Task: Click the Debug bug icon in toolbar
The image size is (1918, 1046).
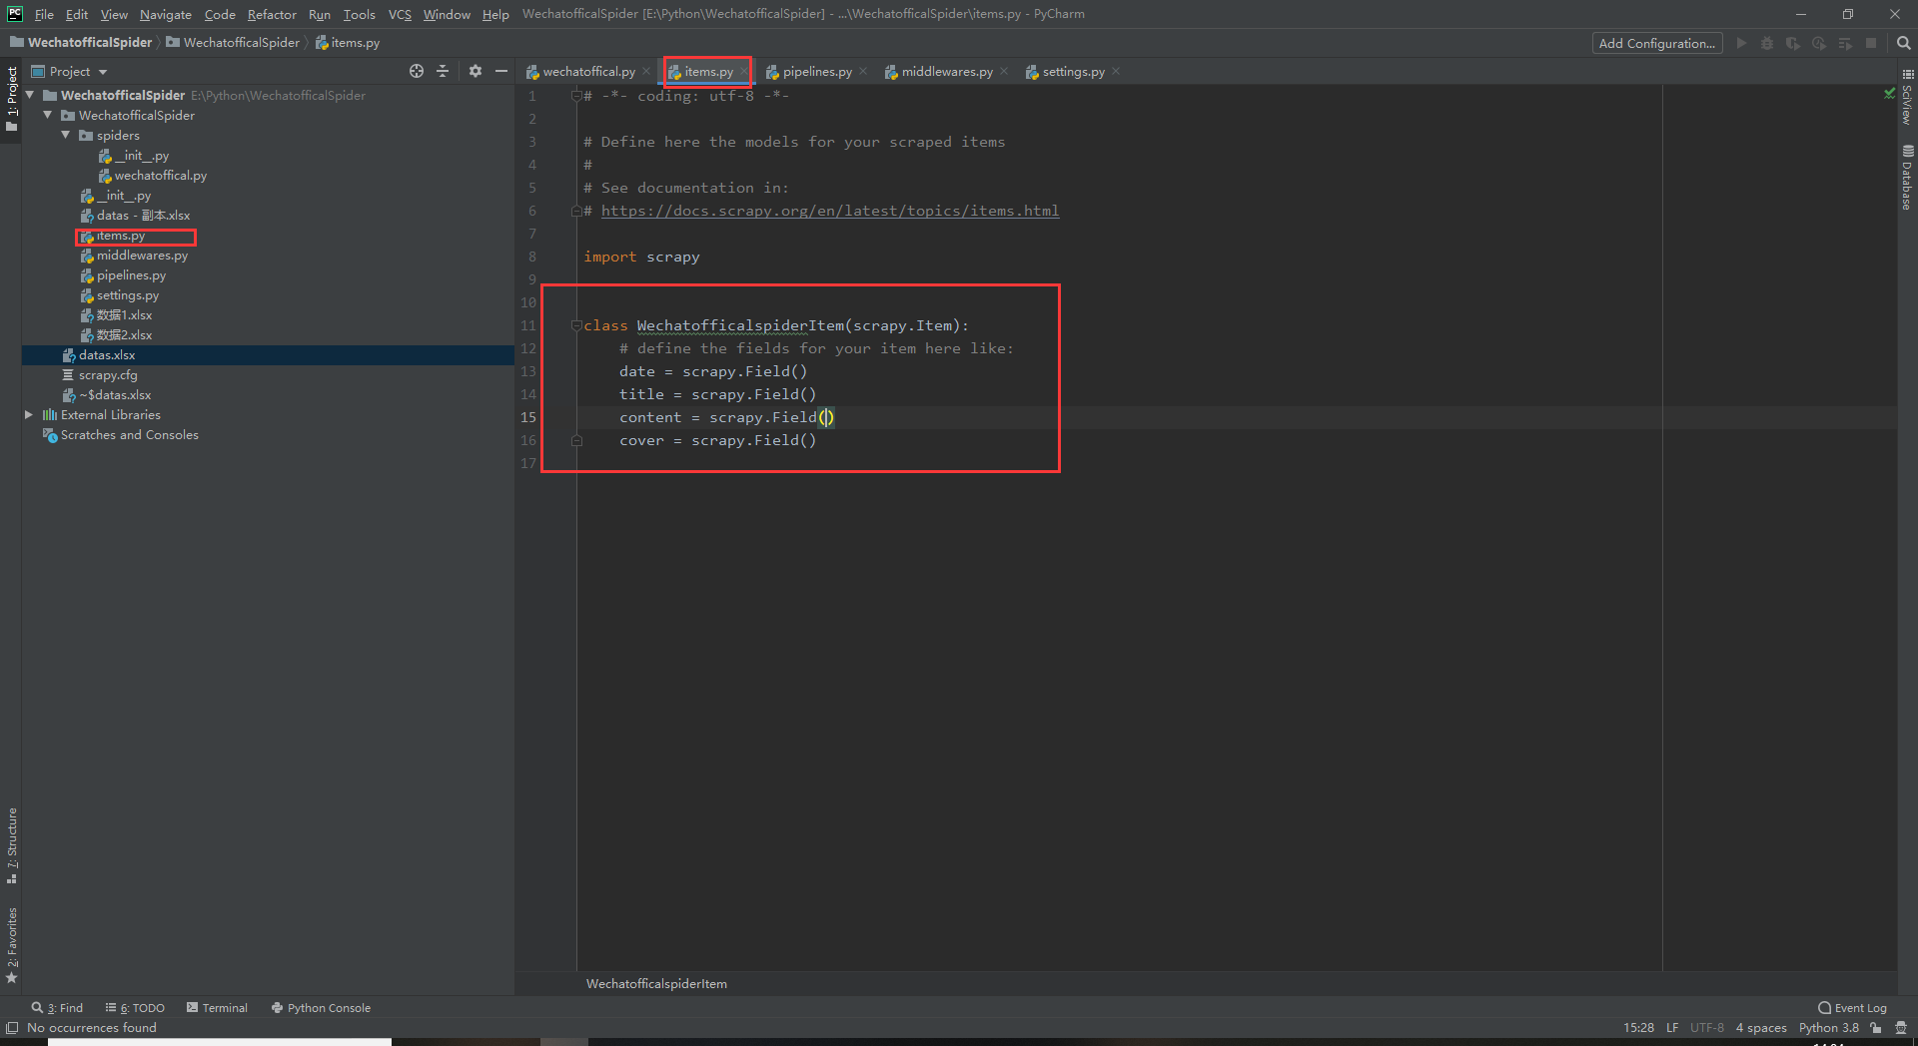Action: (1767, 43)
